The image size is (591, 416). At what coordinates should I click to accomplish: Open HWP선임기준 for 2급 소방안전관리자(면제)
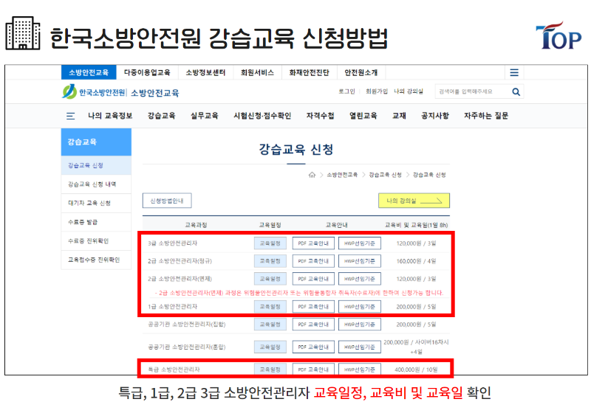(x=359, y=279)
